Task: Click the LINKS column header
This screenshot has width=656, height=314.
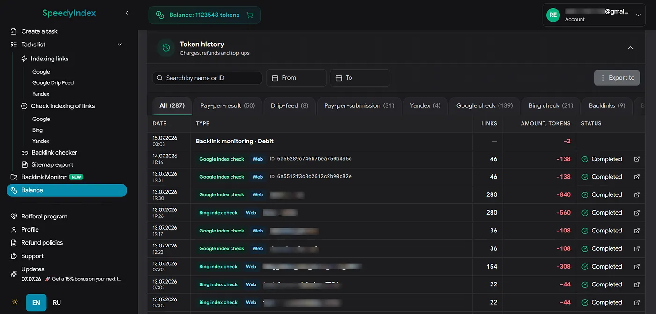Action: 490,123
